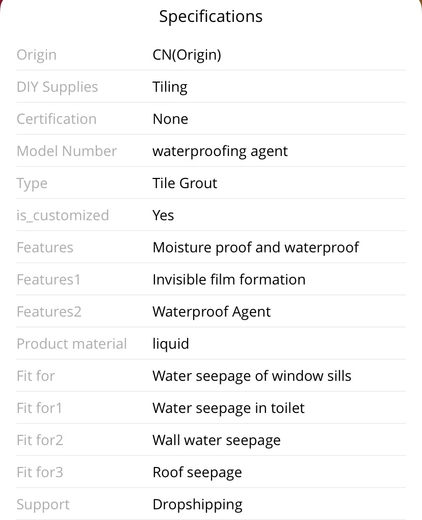This screenshot has width=422, height=520.
Task: Tap the Dropshipping support value
Action: tap(198, 505)
